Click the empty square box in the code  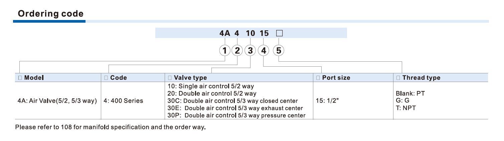(279, 33)
